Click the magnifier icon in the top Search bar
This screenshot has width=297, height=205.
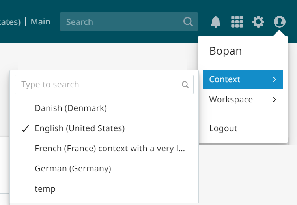click(188, 22)
